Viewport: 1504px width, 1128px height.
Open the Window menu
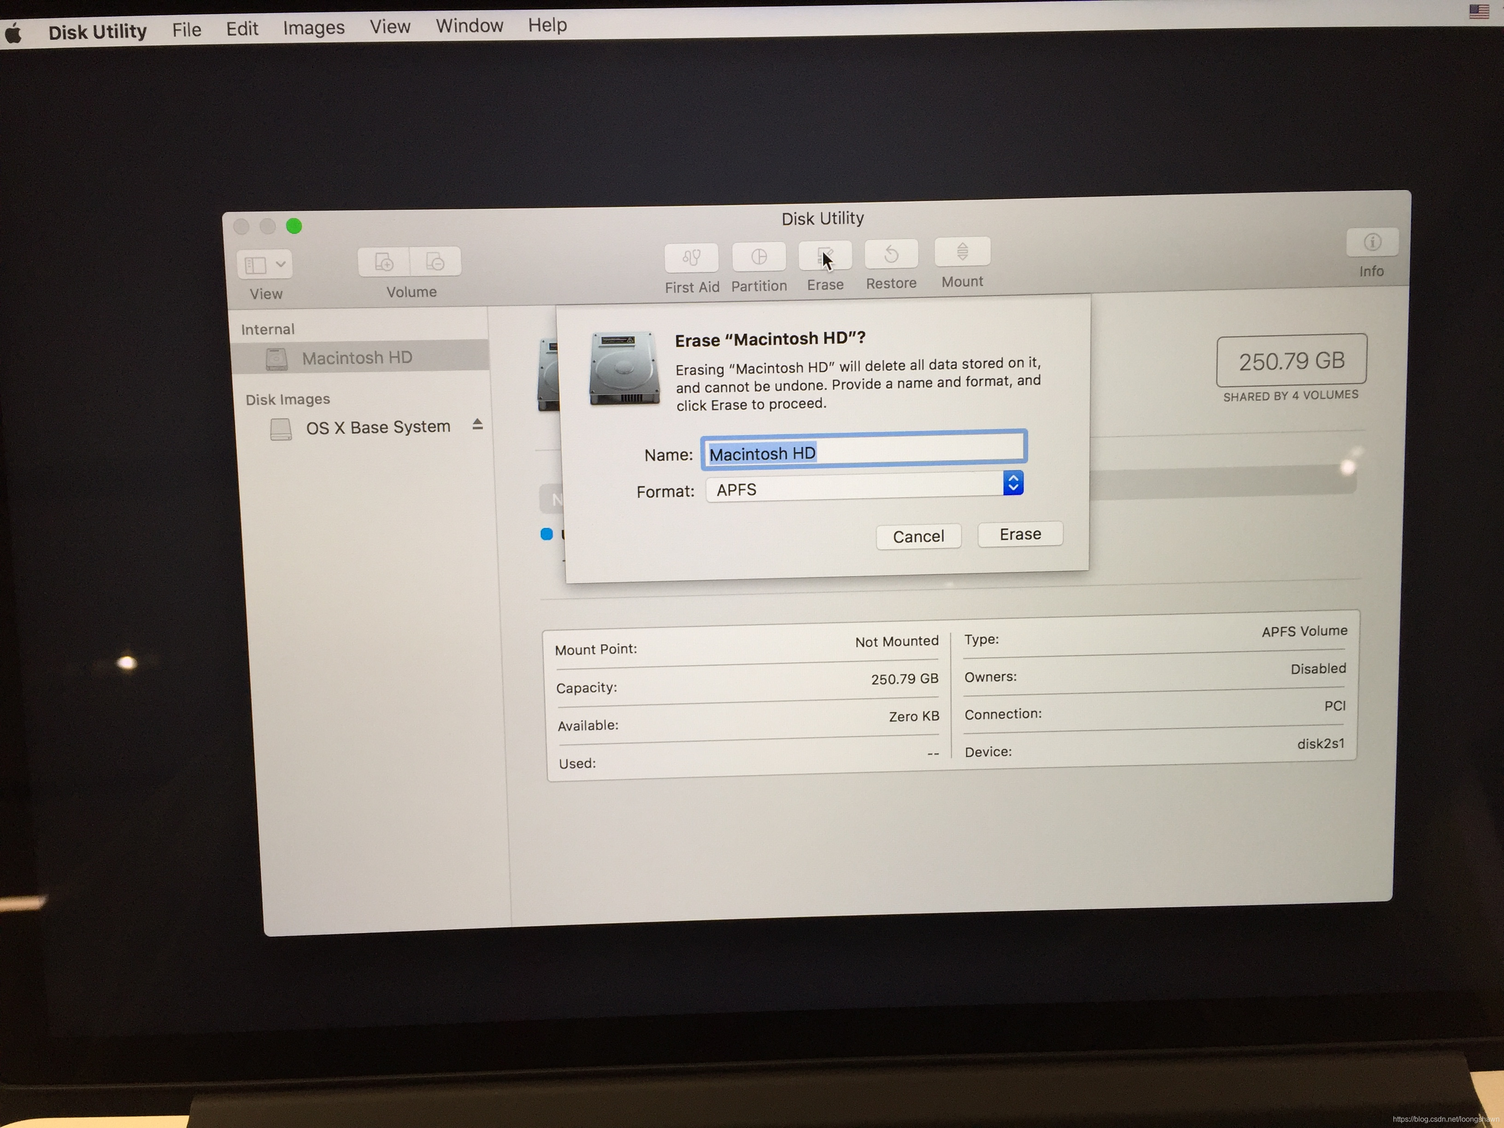469,26
